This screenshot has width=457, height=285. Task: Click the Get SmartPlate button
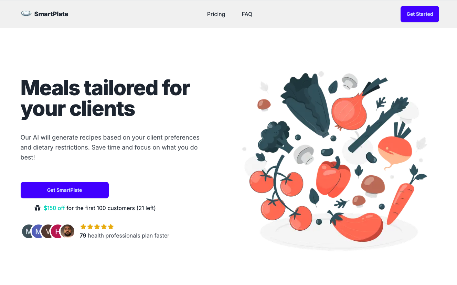65,190
